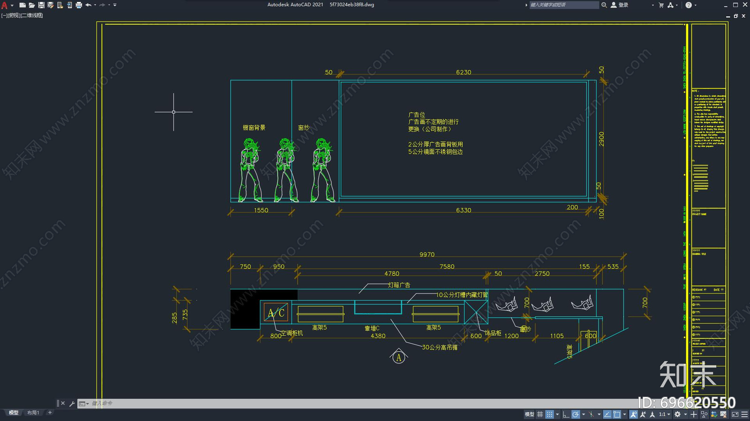Image resolution: width=750 pixels, height=421 pixels.
Task: Toggle snap mode in status bar
Action: pyautogui.click(x=550, y=414)
